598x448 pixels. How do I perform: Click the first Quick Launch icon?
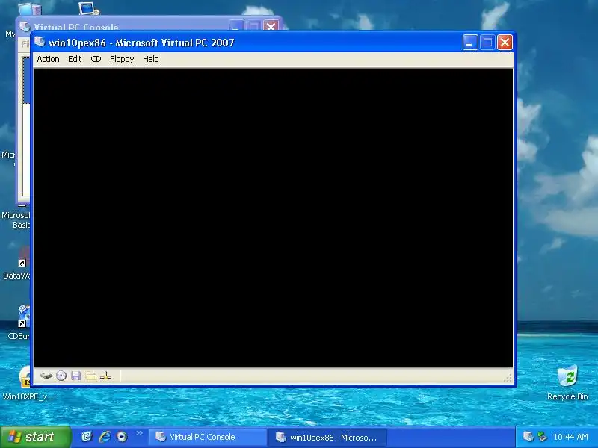point(87,437)
